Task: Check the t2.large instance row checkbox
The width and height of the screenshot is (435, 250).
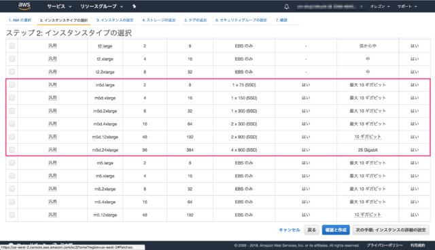Action: 12,46
